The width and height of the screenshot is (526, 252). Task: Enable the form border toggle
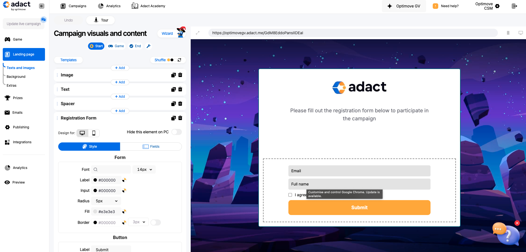click(156, 222)
